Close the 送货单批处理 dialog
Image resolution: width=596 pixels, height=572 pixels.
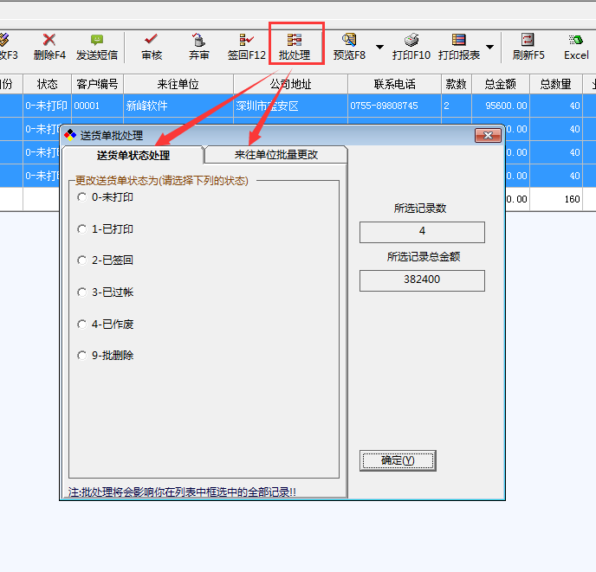pos(488,136)
